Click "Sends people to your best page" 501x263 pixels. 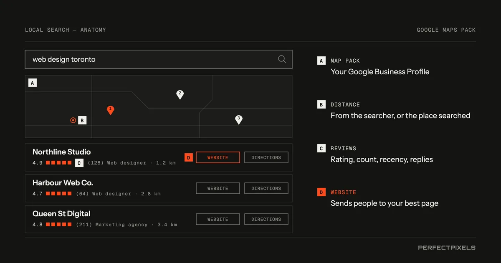pyautogui.click(x=385, y=203)
